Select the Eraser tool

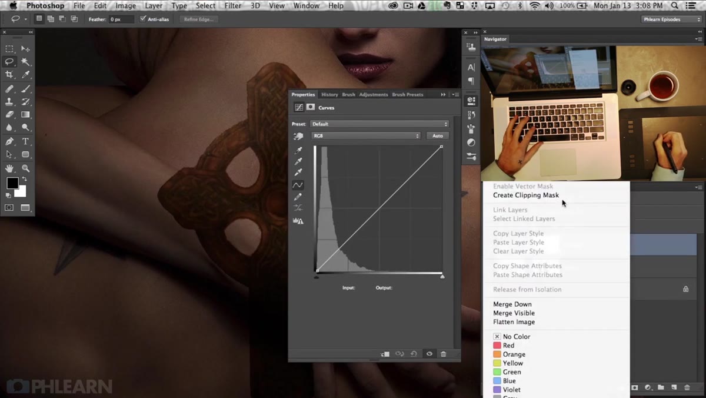pos(9,115)
